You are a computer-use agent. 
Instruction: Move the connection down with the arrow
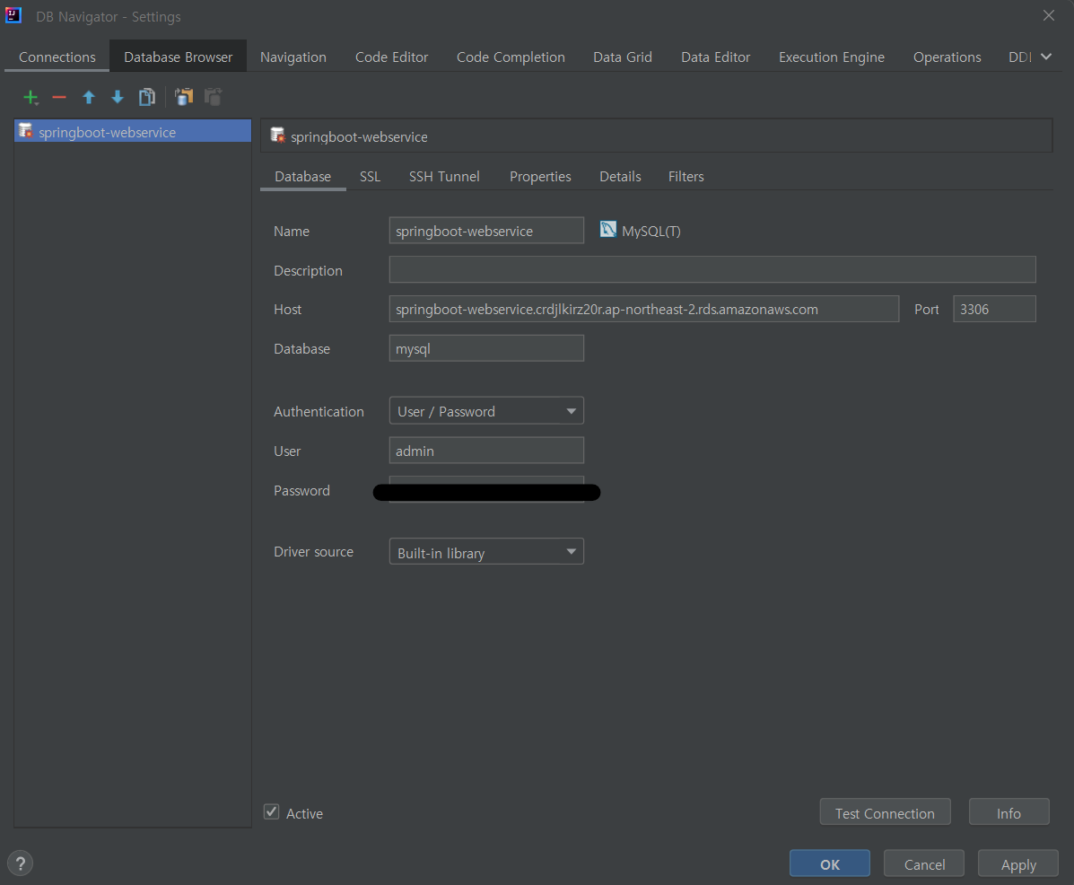[118, 97]
